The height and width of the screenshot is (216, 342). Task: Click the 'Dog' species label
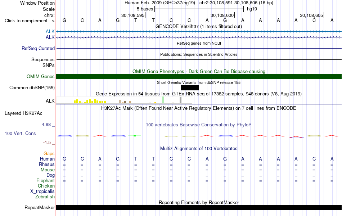click(51, 175)
